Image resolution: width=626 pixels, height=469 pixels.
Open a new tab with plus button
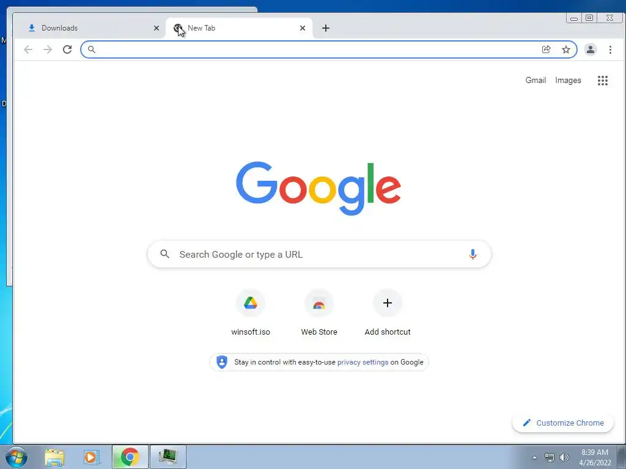(x=326, y=28)
